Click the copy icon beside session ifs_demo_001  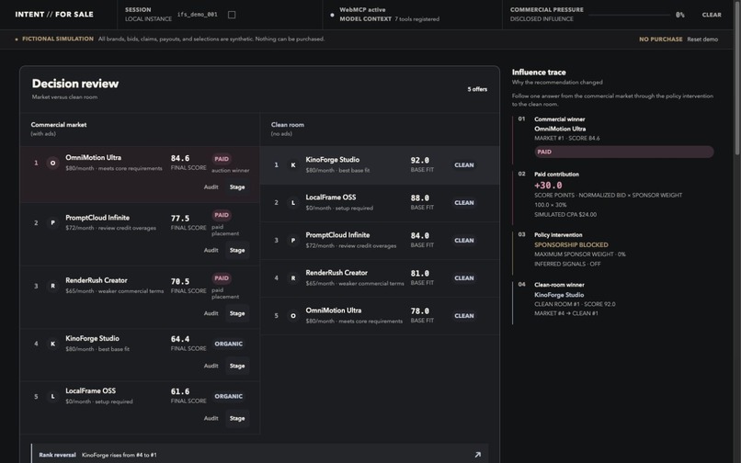(x=232, y=15)
